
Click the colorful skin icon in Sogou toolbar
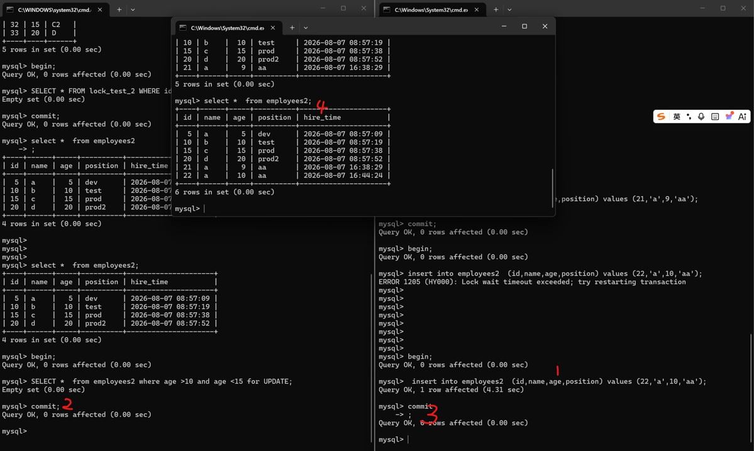(729, 116)
